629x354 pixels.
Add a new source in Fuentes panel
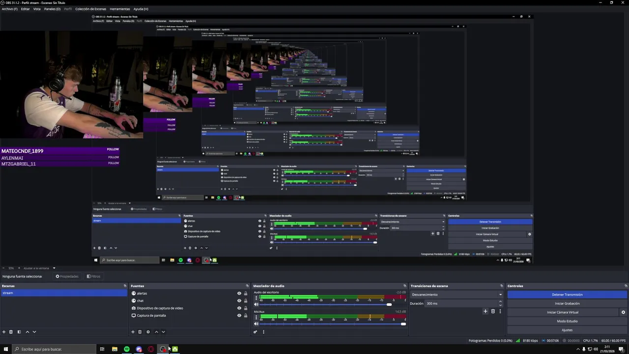[x=133, y=332]
